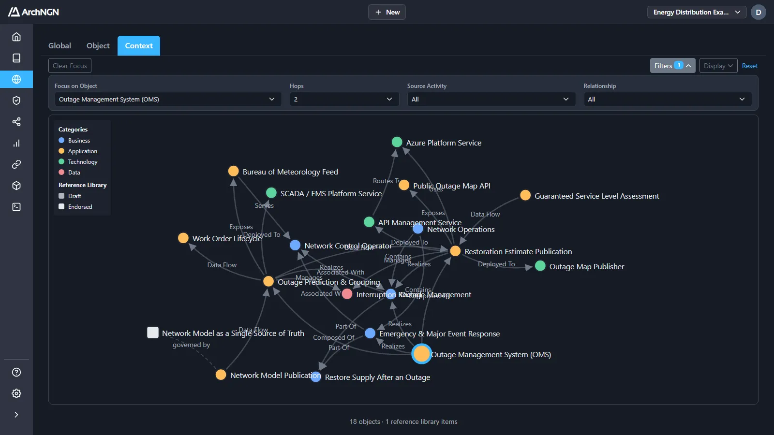Select the Bureau of Meteorology Feed node

pos(233,171)
